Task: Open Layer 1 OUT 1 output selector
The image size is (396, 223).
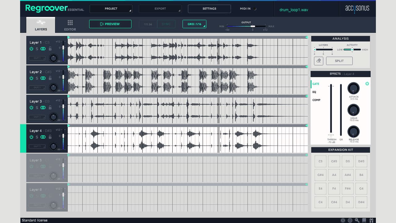Action: [x=37, y=58]
